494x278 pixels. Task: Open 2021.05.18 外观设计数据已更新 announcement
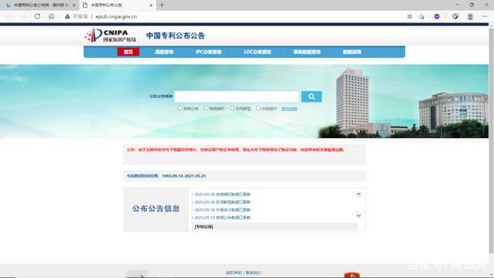222,210
